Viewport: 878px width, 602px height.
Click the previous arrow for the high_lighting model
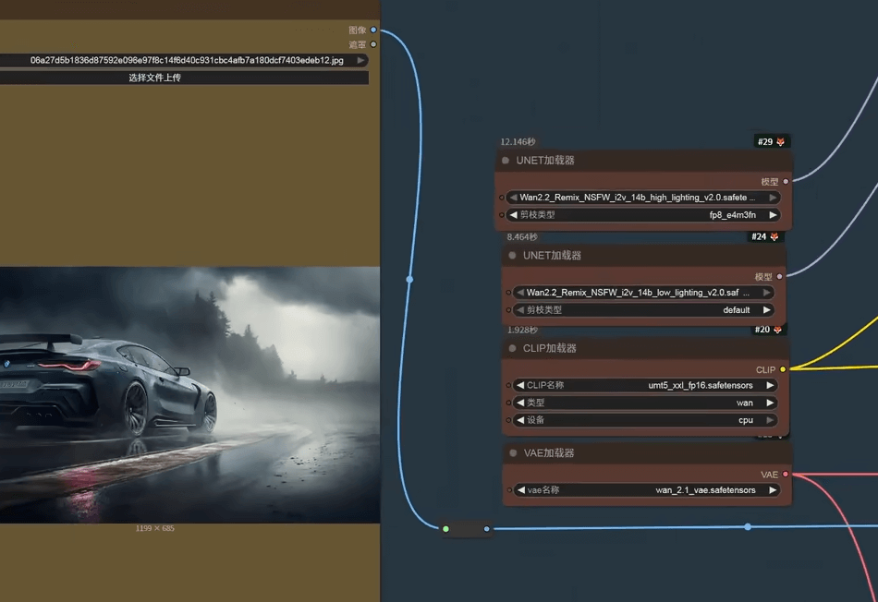coord(513,197)
